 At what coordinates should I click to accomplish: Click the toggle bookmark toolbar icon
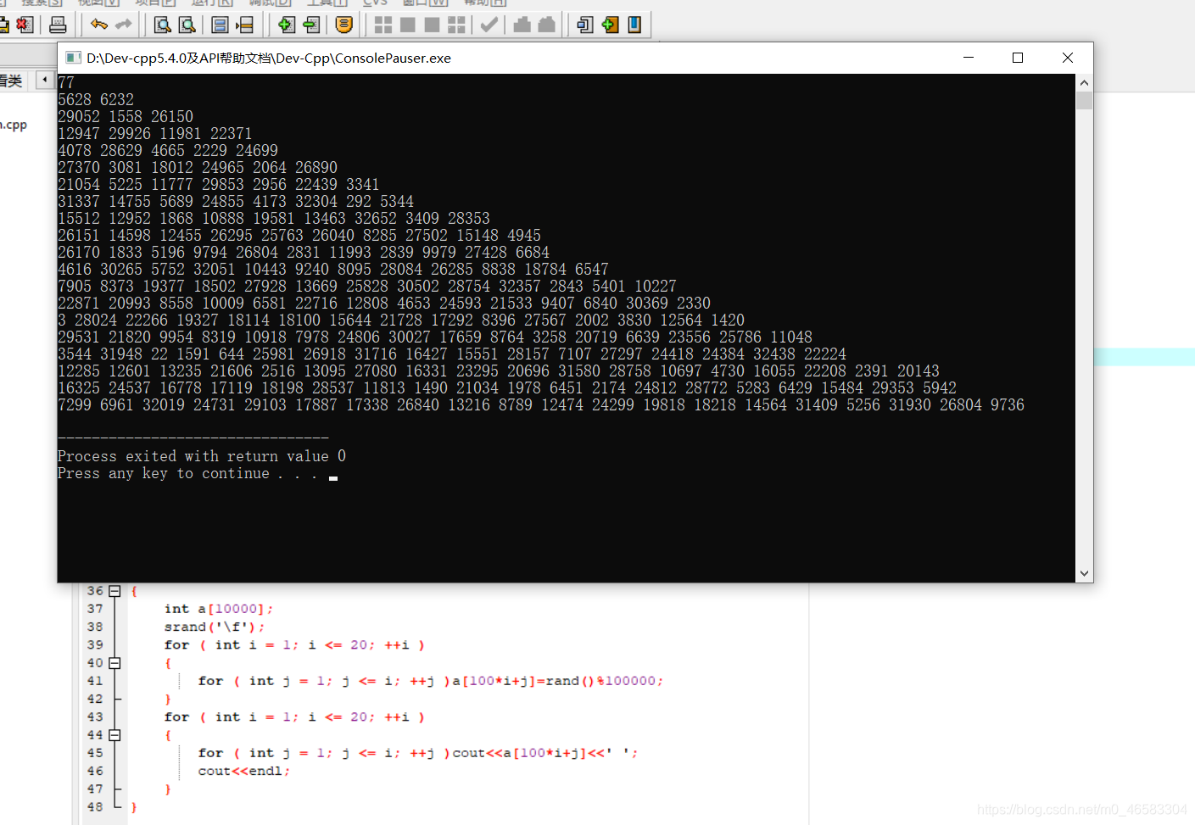220,25
